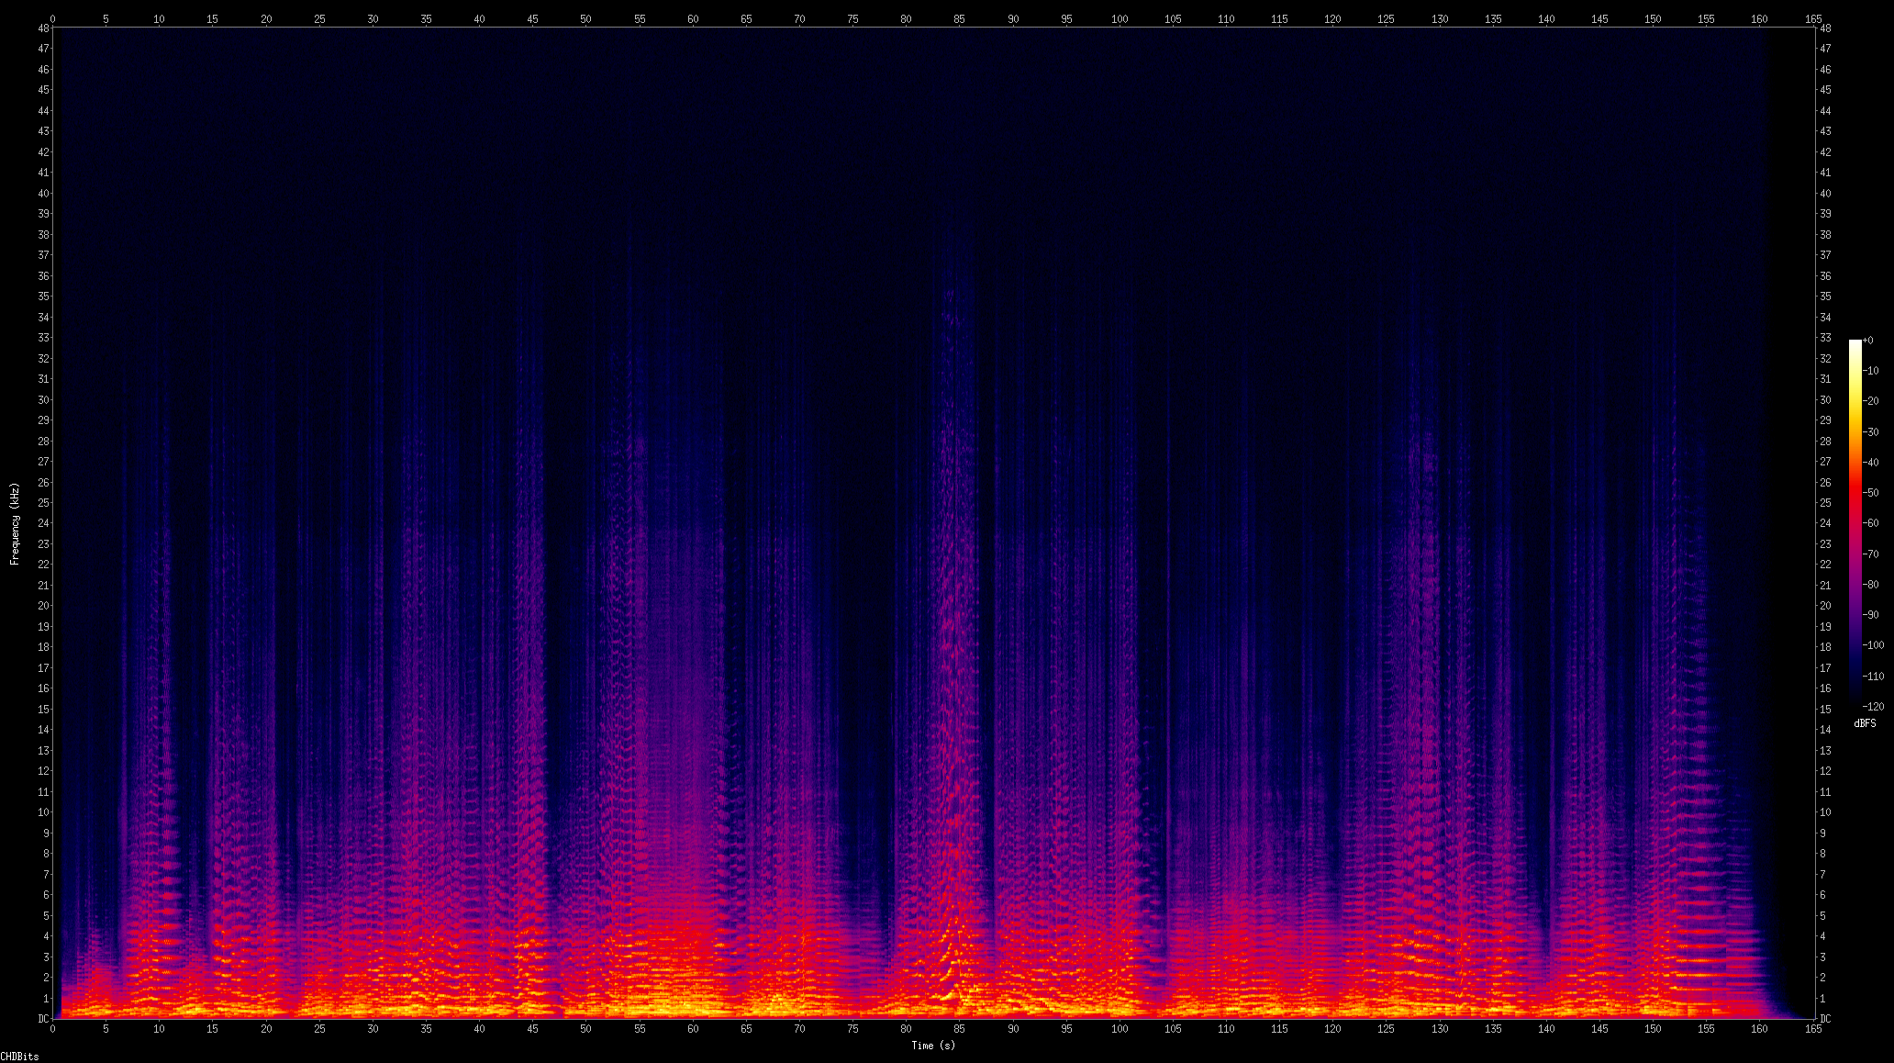Click "40" on the right frequency axis

pyautogui.click(x=1825, y=194)
